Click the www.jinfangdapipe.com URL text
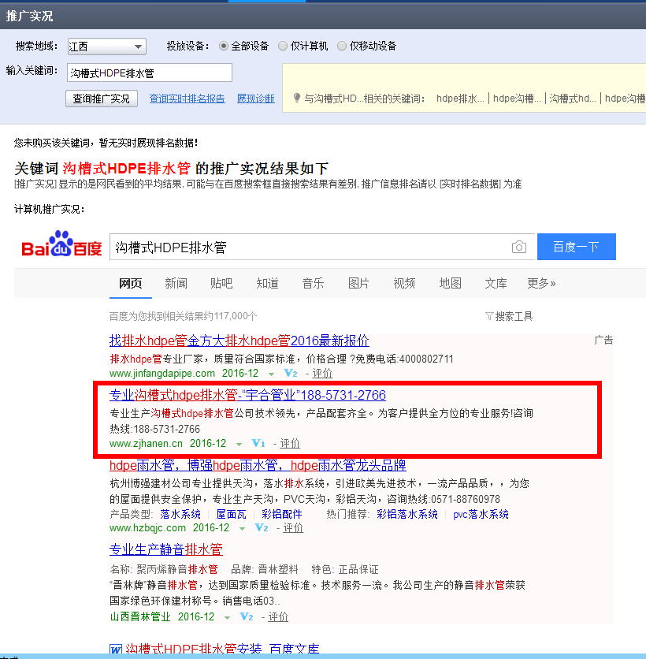The width and height of the screenshot is (646, 659). [x=162, y=373]
